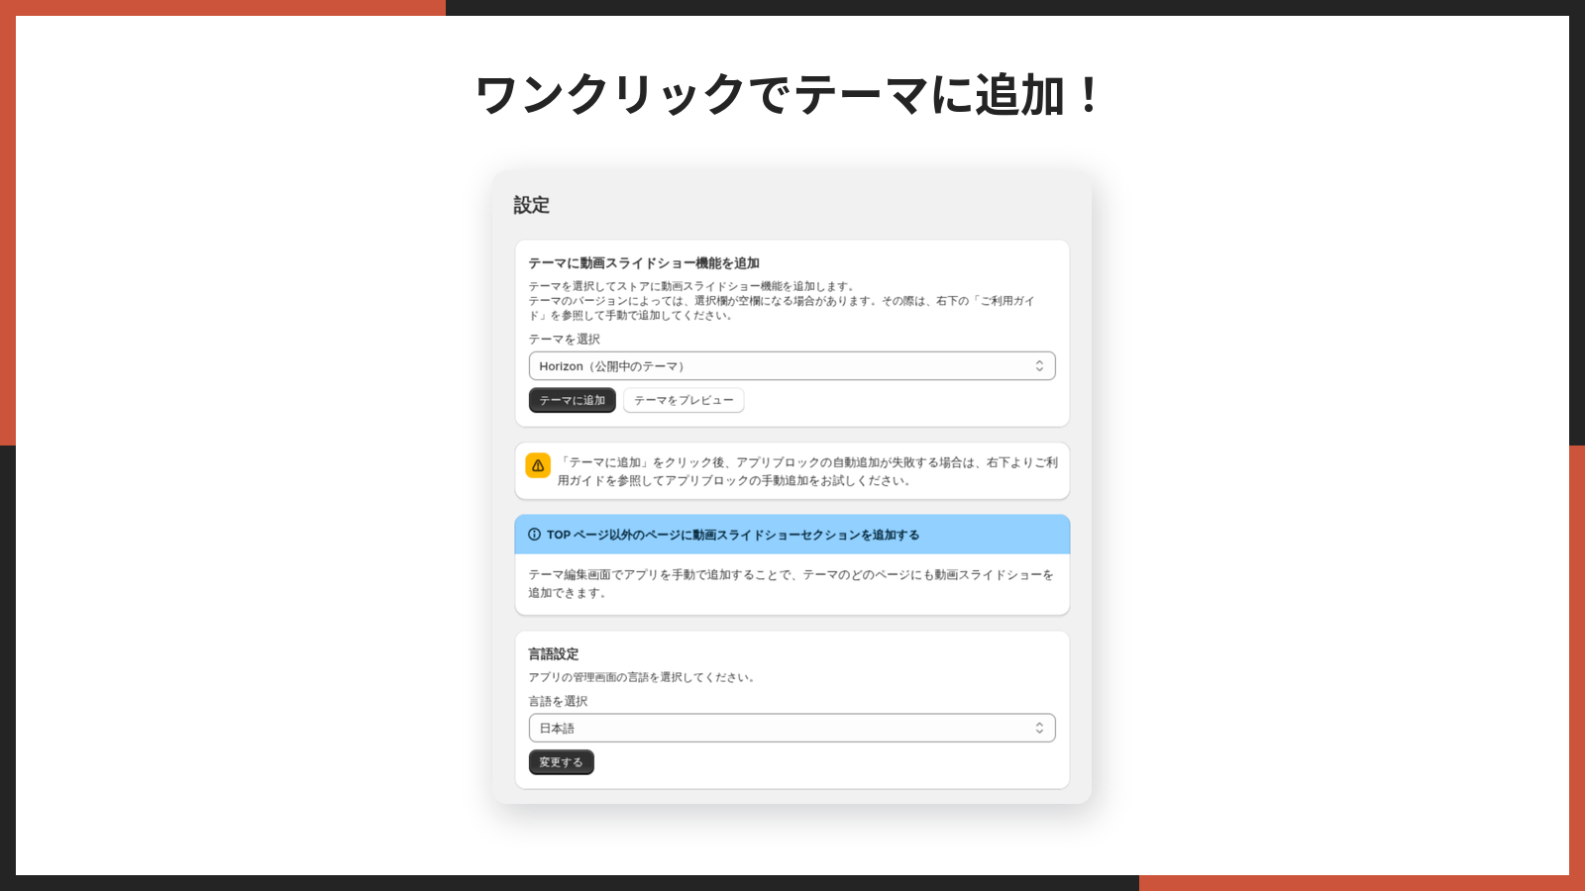Click the warning text about アプリブロック自動追加
The image size is (1585, 891).
807,471
